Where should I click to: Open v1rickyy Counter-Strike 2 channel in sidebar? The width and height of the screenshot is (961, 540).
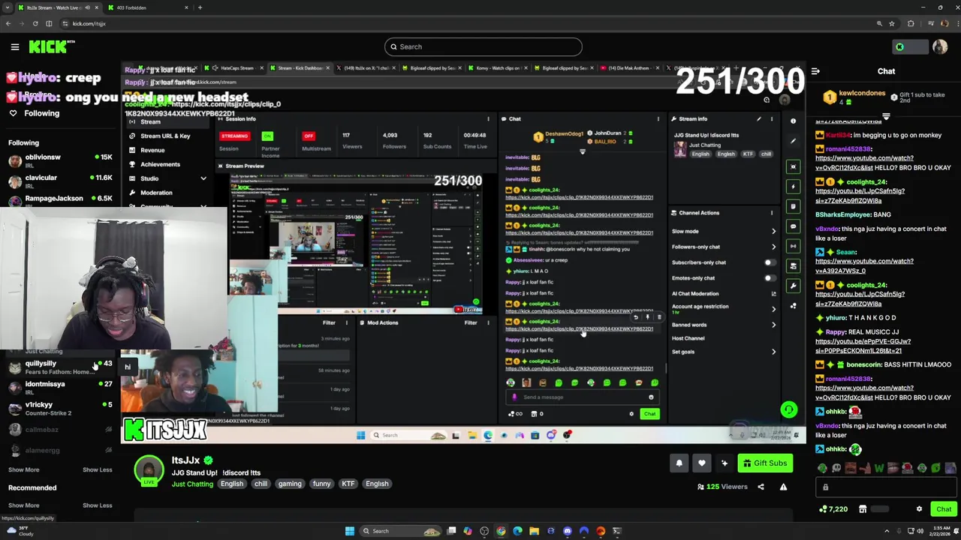click(60, 408)
